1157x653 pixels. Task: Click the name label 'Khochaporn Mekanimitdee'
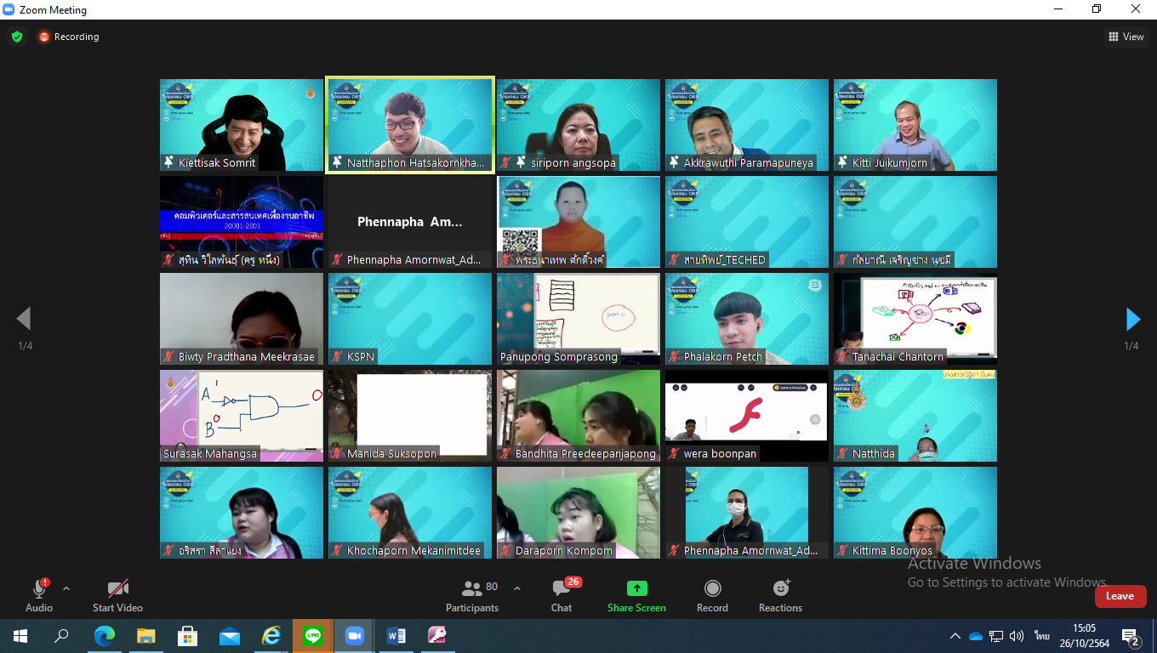413,551
